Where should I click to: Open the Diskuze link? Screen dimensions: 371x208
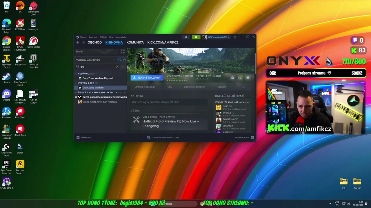[222, 87]
